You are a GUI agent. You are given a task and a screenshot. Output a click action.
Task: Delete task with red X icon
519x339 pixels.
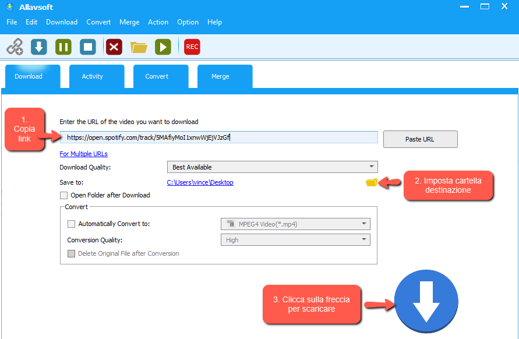click(114, 47)
